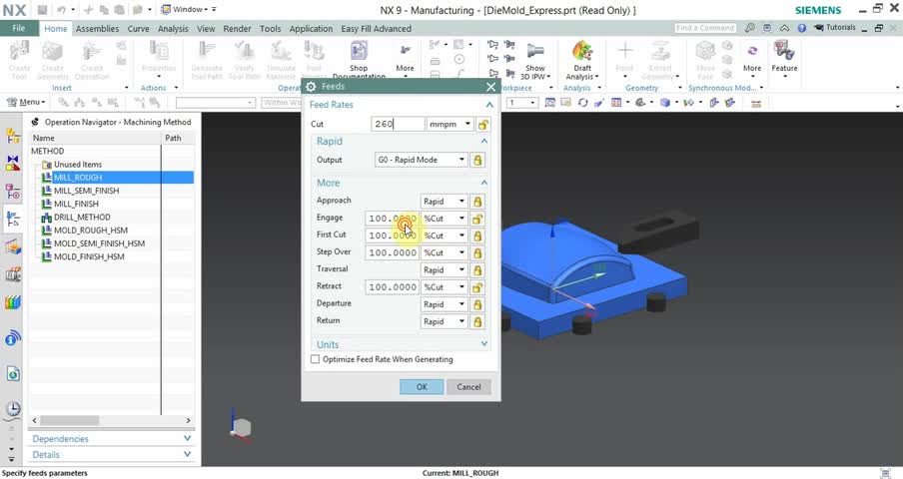
Task: Open Output G0 - Rapid Mode dropdown
Action: (x=421, y=160)
